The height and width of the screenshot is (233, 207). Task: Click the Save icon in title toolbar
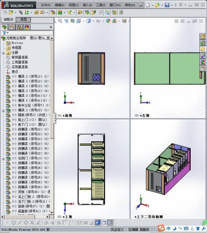(x=167, y=5)
